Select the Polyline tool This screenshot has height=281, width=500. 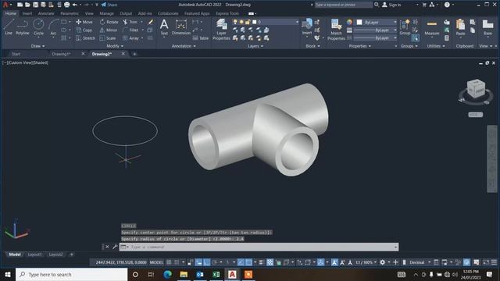tap(23, 27)
